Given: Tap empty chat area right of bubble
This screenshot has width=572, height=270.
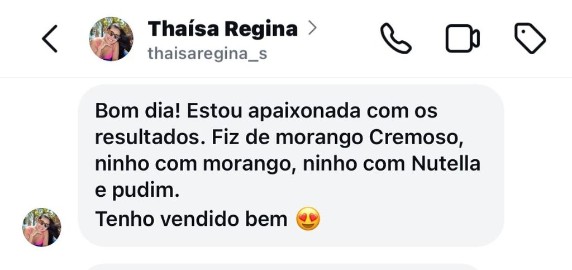Looking at the screenshot, I should pyautogui.click(x=538, y=165).
